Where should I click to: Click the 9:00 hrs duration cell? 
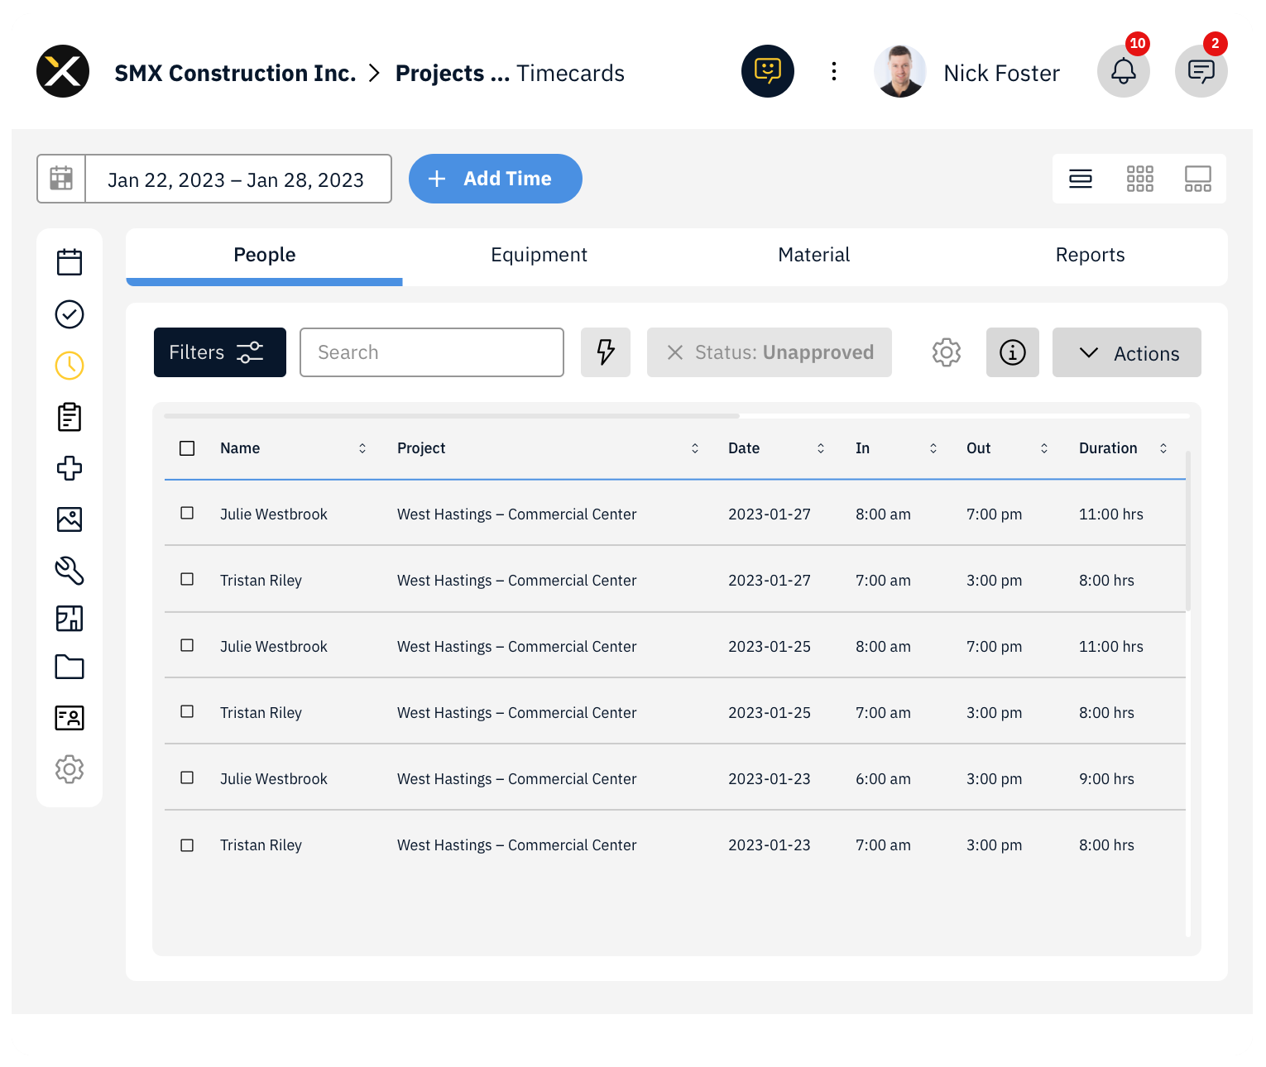click(1107, 779)
